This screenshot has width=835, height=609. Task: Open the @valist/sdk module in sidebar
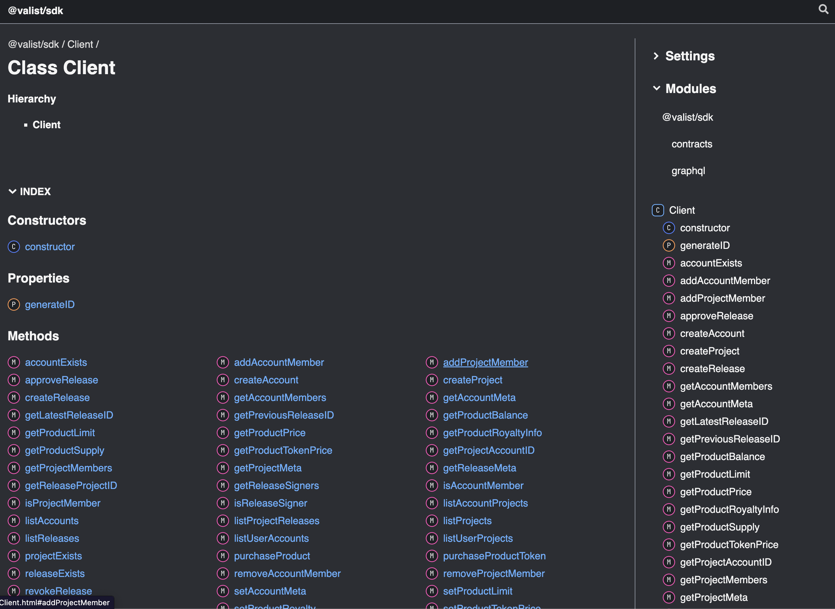coord(687,117)
